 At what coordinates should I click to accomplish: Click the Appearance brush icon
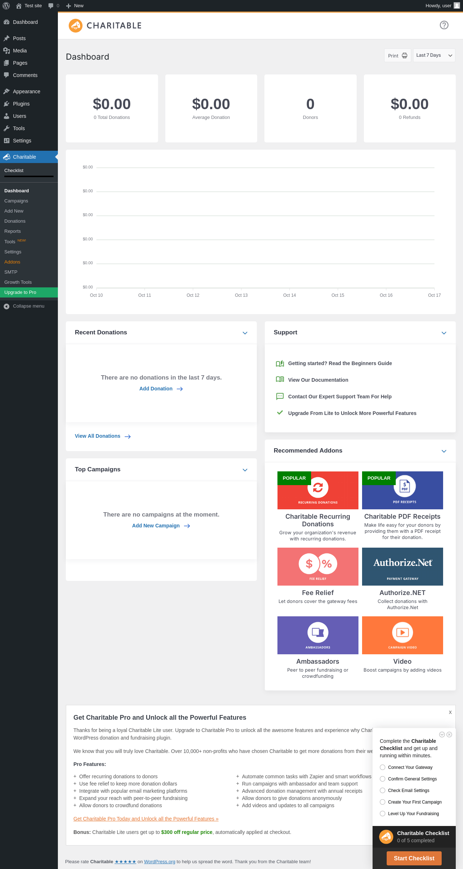point(7,91)
